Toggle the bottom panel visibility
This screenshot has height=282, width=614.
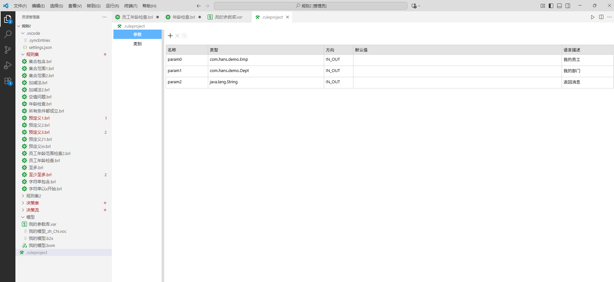click(x=559, y=6)
